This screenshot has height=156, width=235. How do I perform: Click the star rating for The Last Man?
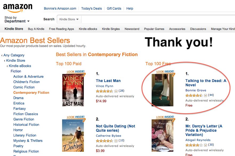tap(104, 91)
